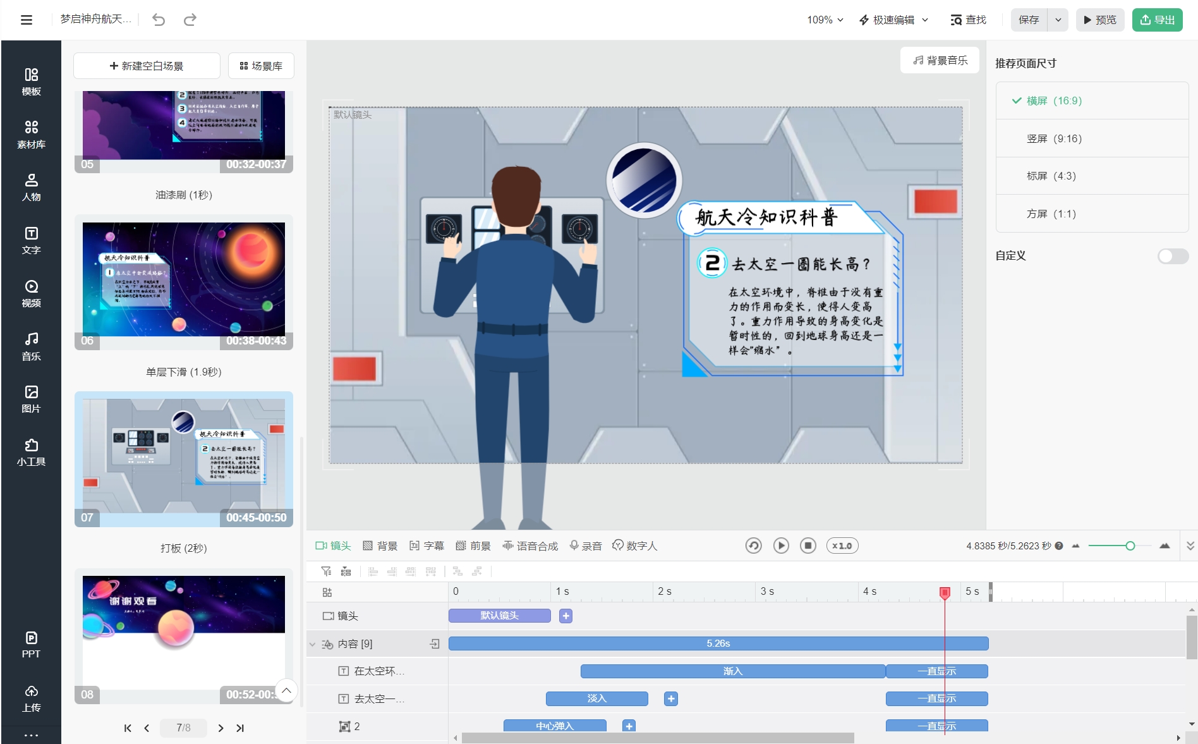Play the timeline preview

coord(781,546)
